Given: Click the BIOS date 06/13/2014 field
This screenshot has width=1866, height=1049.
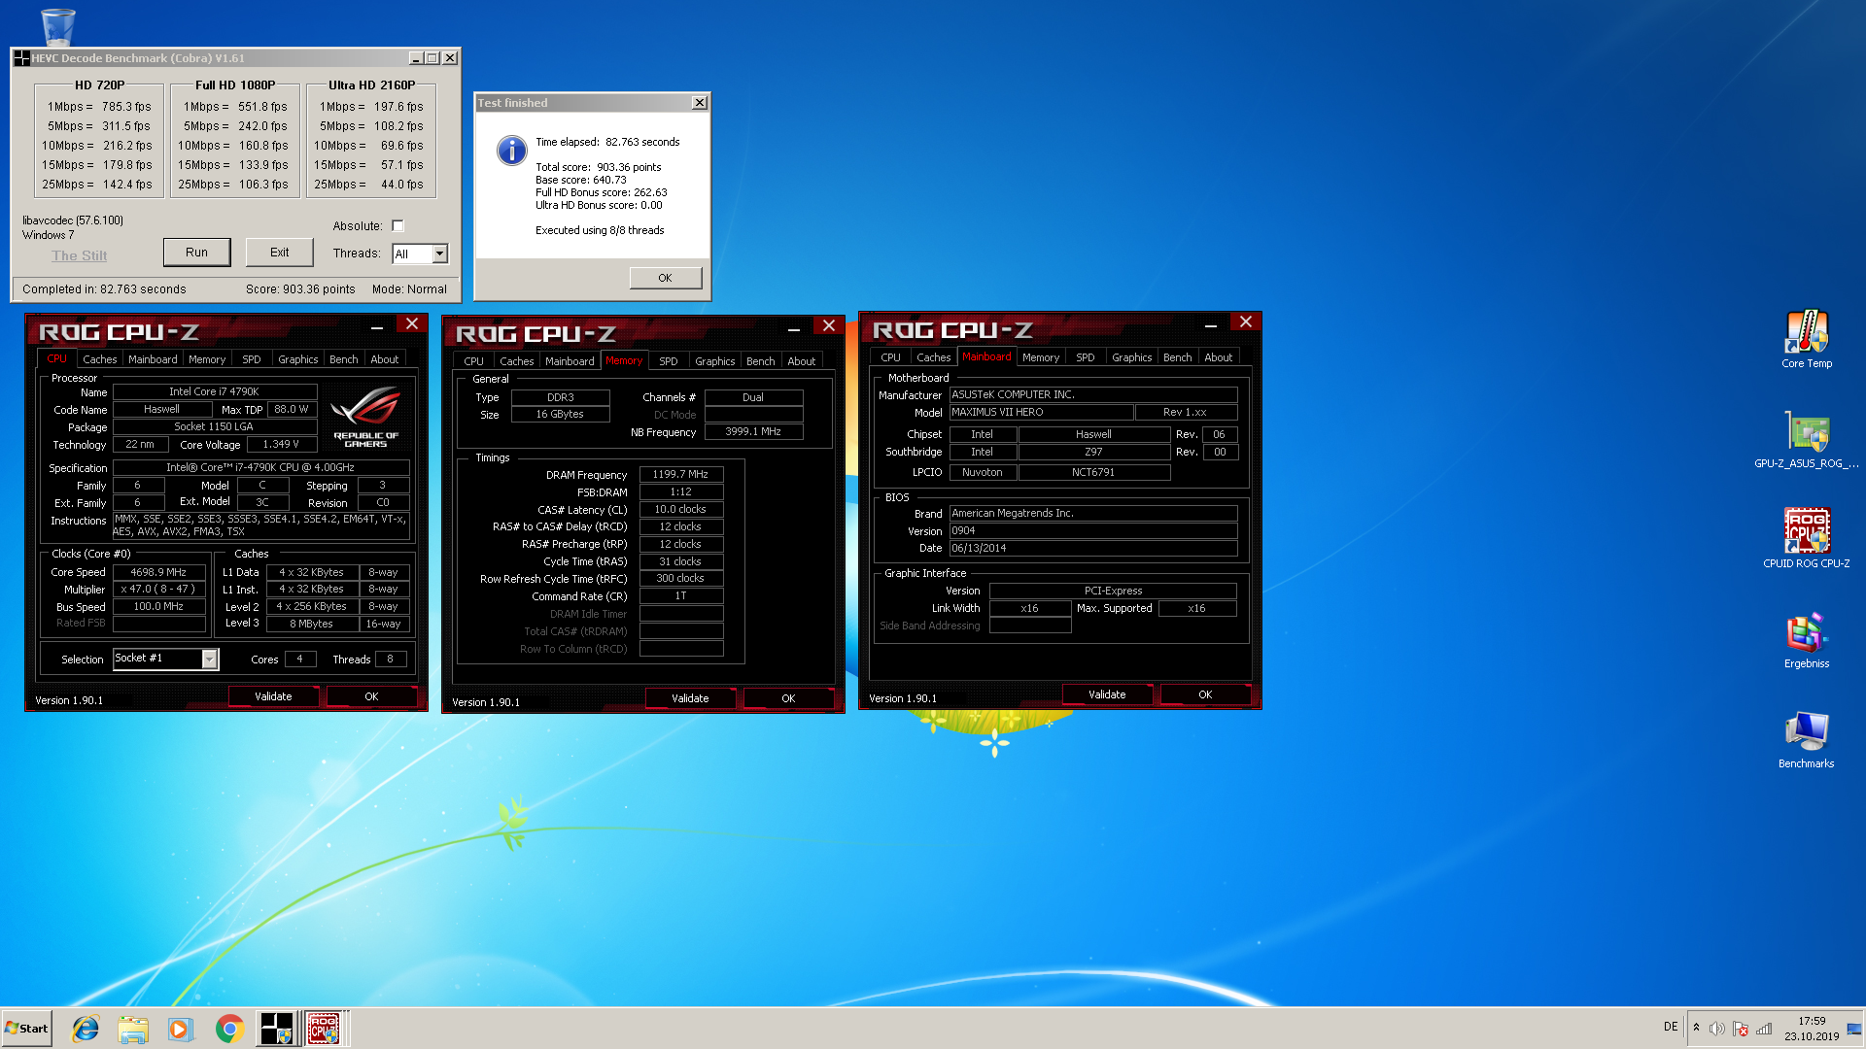Looking at the screenshot, I should (x=1093, y=549).
